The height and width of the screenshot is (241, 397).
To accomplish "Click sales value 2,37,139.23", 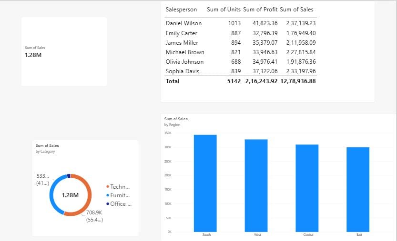I will pyautogui.click(x=301, y=23).
